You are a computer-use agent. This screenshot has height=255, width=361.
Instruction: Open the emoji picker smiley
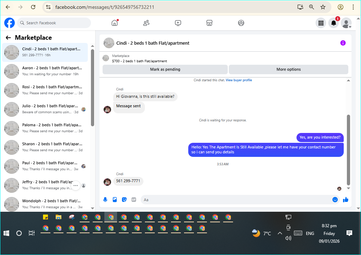[x=335, y=200]
